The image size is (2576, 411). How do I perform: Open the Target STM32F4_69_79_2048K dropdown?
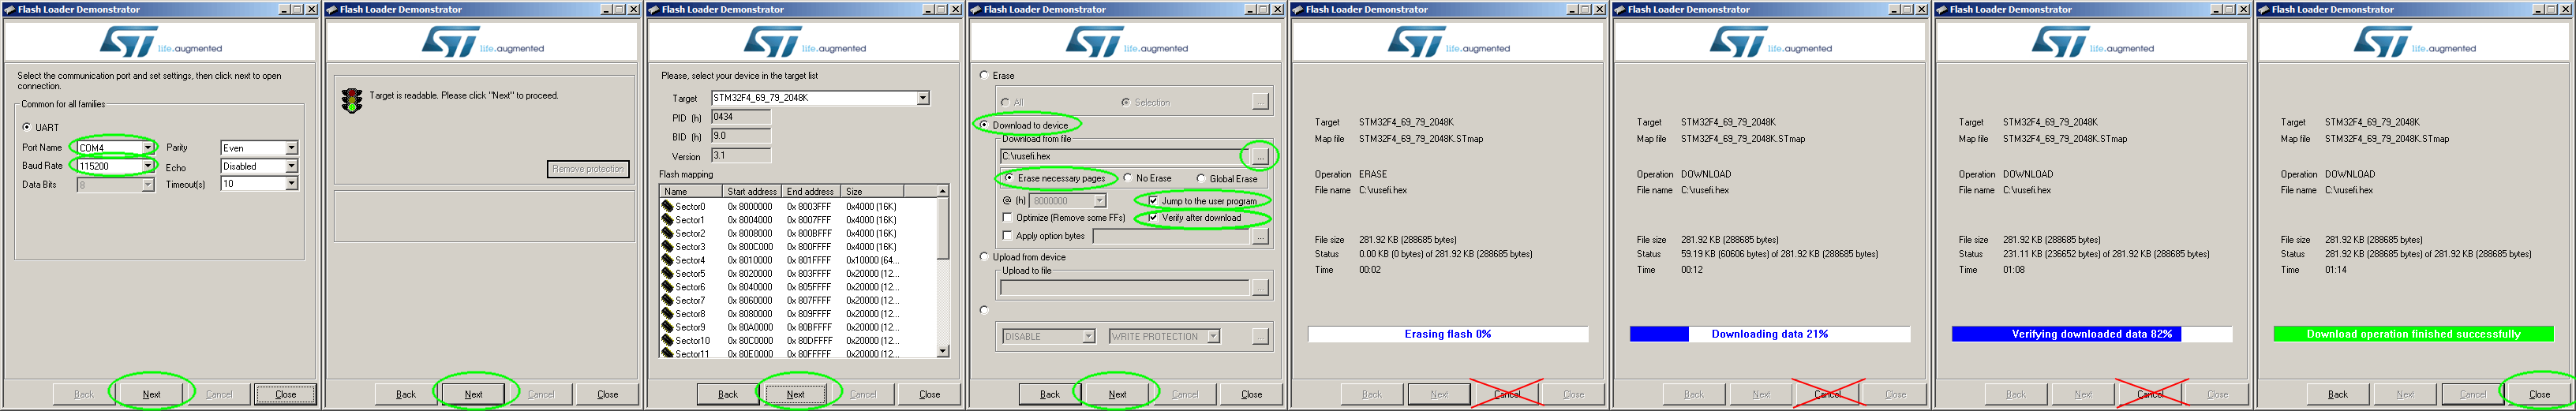(922, 98)
